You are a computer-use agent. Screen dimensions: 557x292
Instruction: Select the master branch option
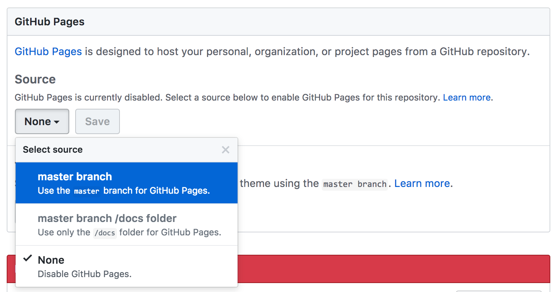click(126, 183)
